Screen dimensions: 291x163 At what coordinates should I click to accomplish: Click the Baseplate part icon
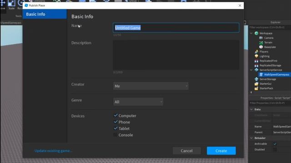click(261, 47)
